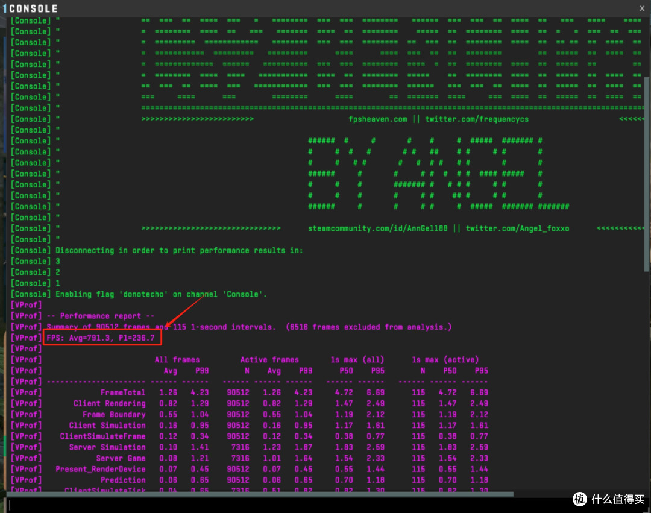The height and width of the screenshot is (513, 651).
Task: Click the 'Active frames' column group header
Action: click(x=269, y=360)
